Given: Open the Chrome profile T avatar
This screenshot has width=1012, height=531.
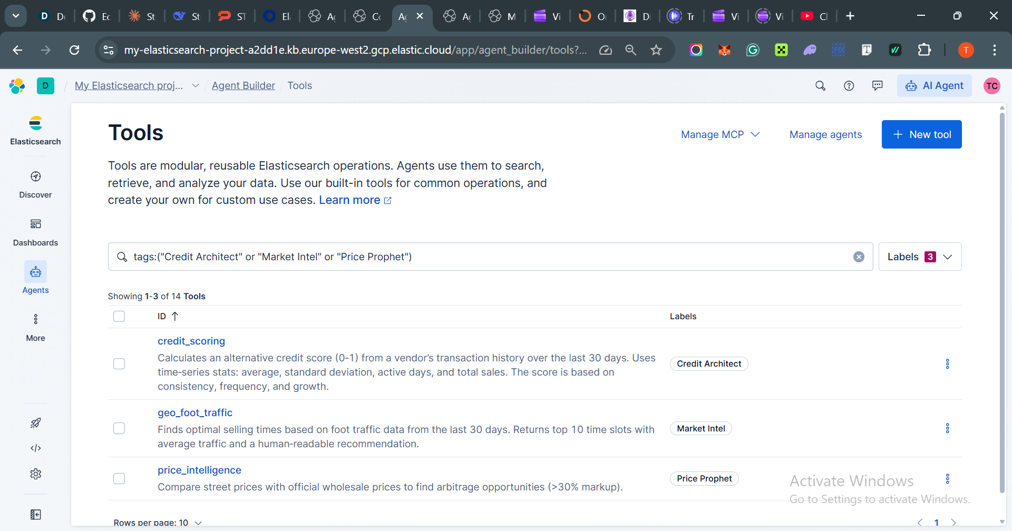Looking at the screenshot, I should [x=966, y=50].
